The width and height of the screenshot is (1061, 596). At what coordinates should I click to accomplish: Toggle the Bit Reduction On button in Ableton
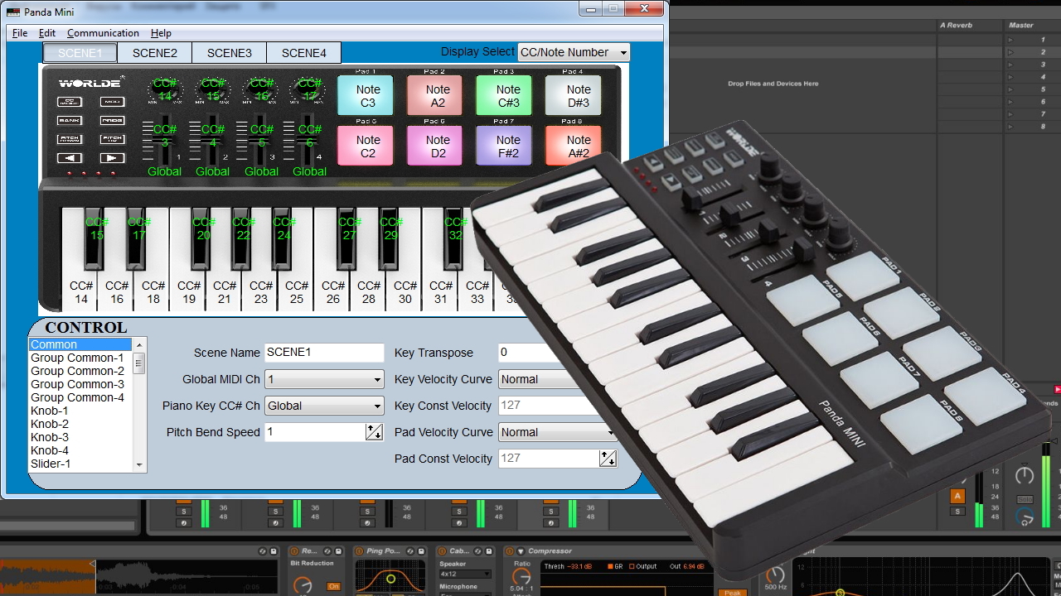333,586
